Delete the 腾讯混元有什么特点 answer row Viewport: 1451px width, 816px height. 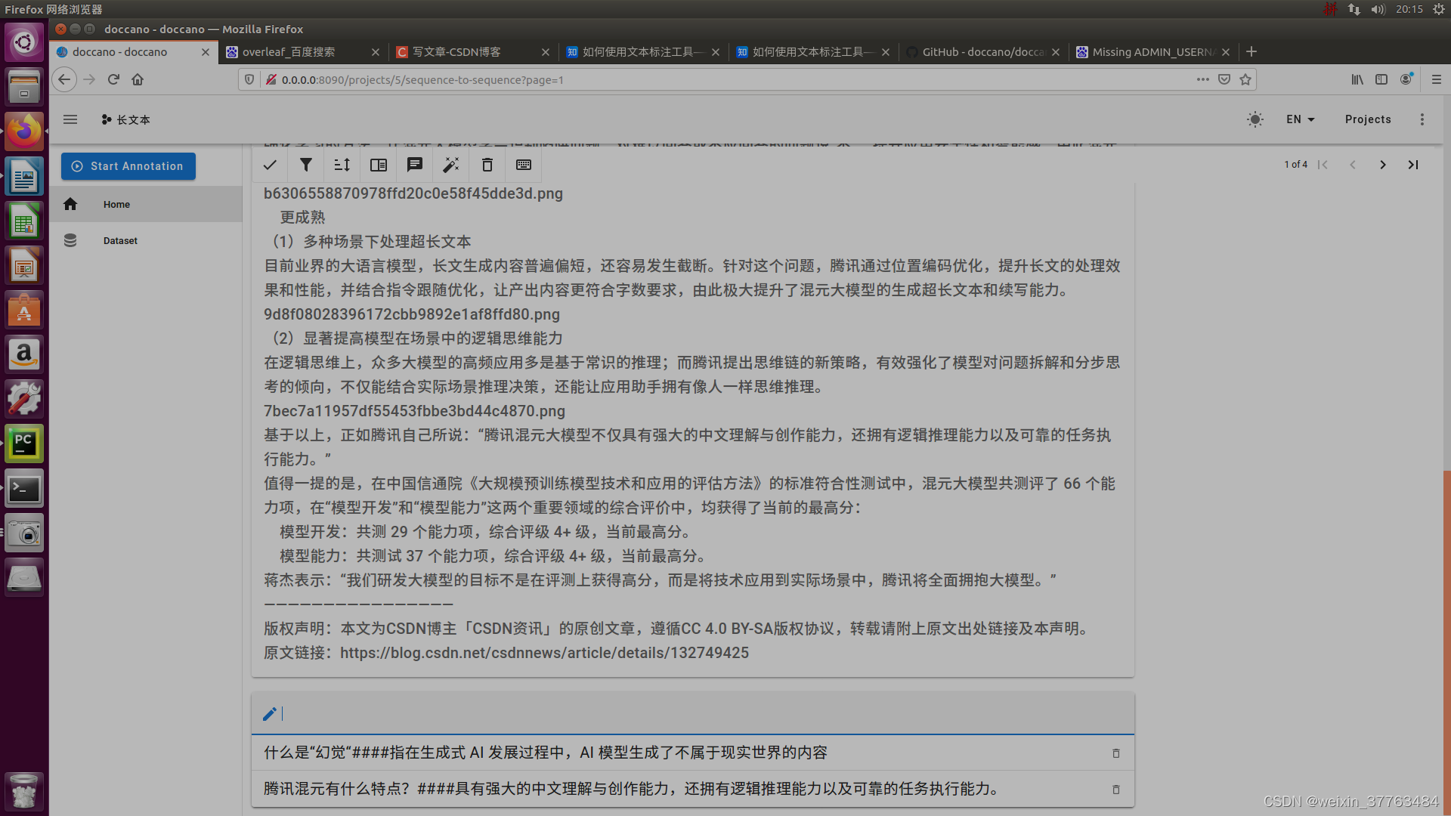(1115, 790)
